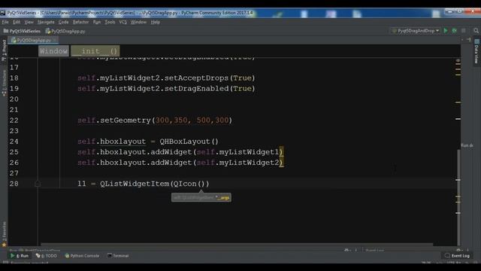Click the parameter info tooltip popup
This screenshot has width=481, height=271.
tap(201, 197)
